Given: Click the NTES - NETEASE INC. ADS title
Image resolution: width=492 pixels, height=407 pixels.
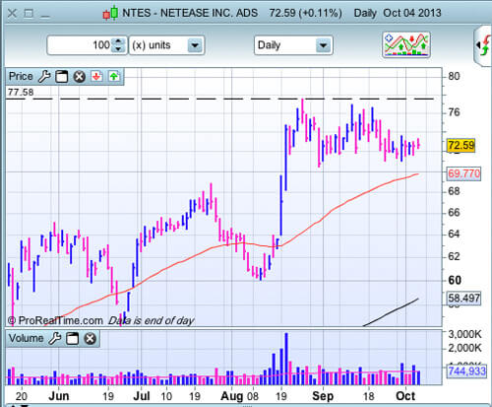Looking at the screenshot, I should coord(190,13).
